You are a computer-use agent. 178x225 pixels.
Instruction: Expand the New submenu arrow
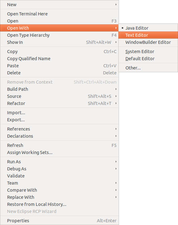tap(116, 5)
